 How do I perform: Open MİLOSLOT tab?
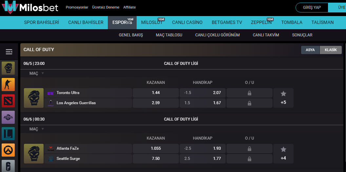click(152, 22)
